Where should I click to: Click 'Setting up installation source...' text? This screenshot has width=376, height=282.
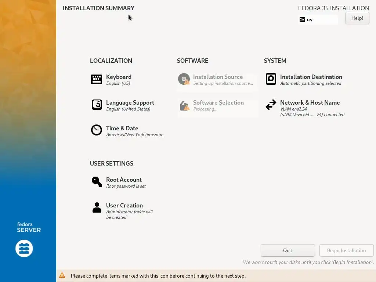pyautogui.click(x=223, y=83)
